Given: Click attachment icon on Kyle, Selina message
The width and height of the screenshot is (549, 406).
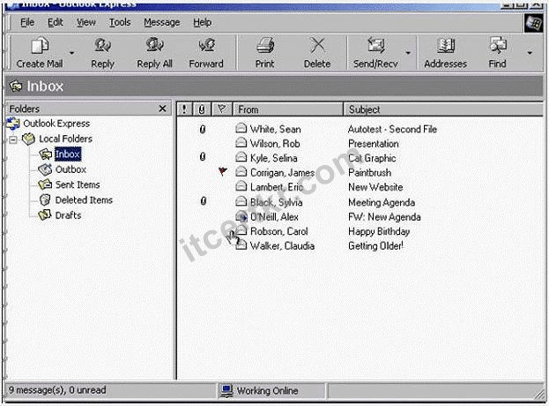Looking at the screenshot, I should coord(203,157).
